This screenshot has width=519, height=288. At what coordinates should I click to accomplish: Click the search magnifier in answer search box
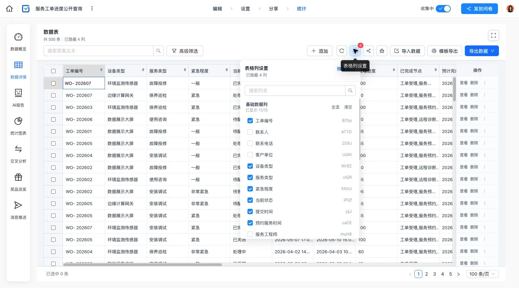pyautogui.click(x=159, y=51)
